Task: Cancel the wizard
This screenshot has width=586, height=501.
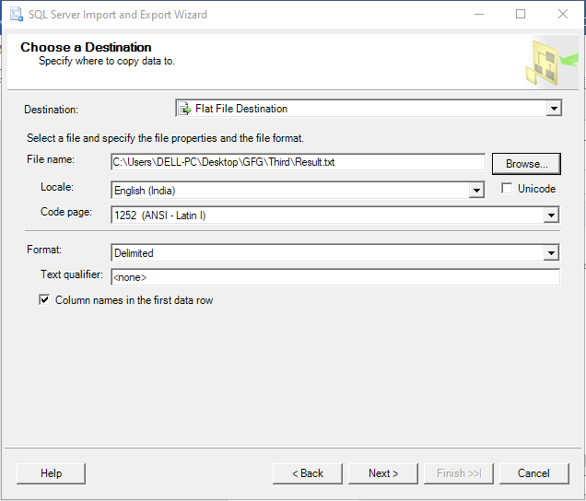Action: point(534,473)
